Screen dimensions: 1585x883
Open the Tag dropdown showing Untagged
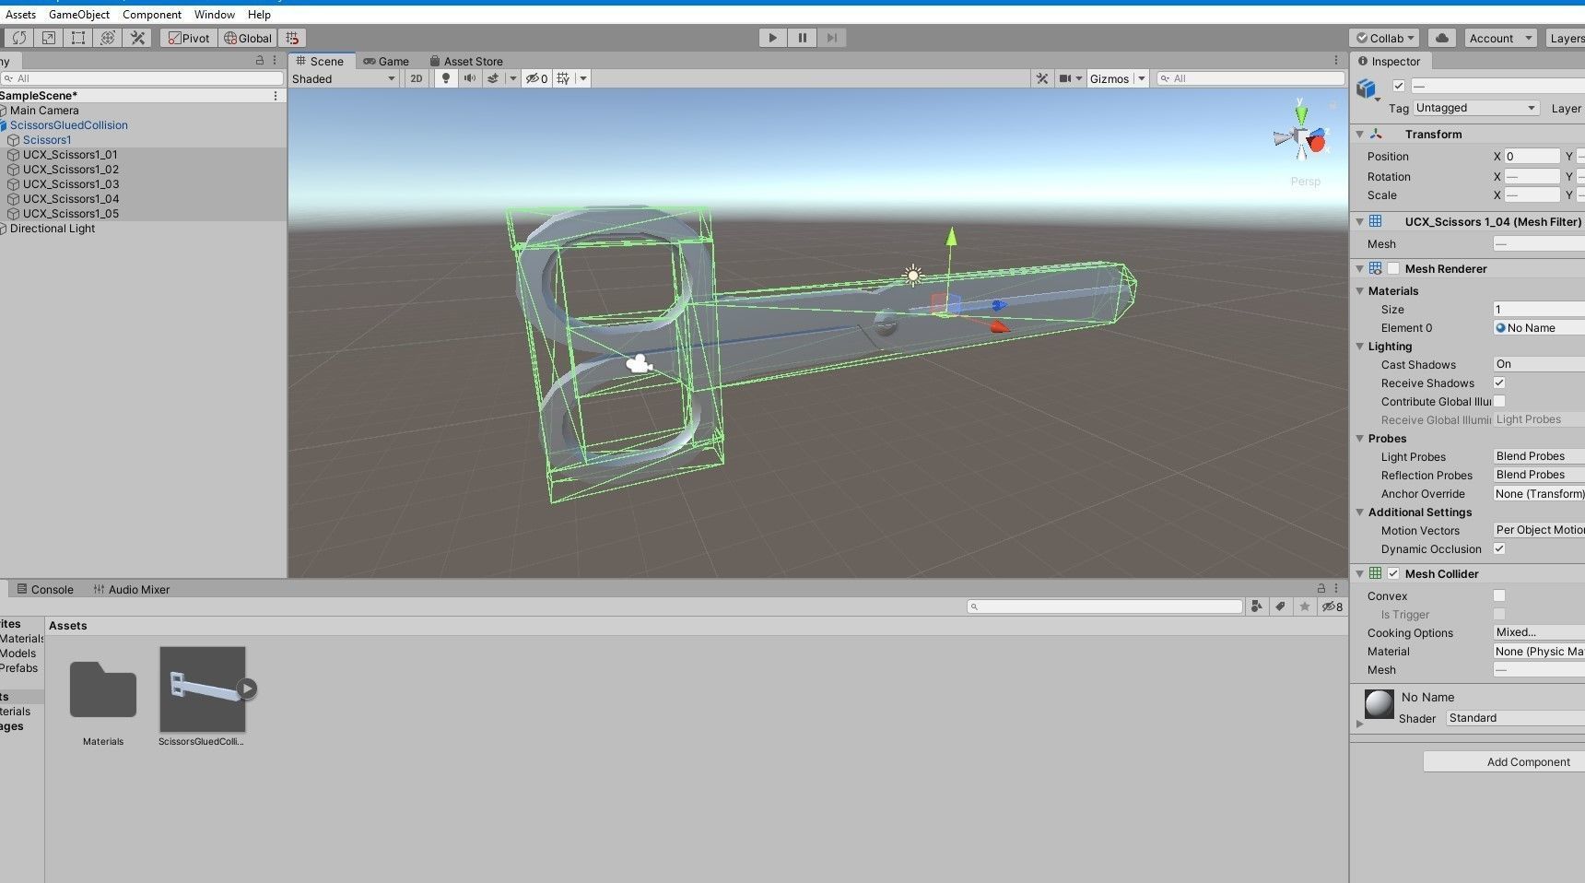pos(1476,108)
